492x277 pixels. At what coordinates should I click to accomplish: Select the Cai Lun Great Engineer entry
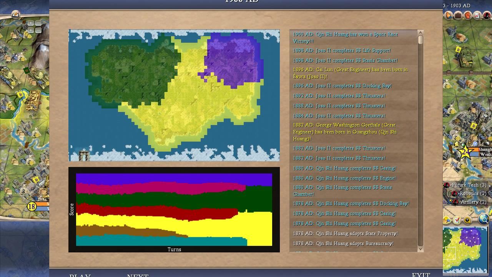[x=353, y=73]
